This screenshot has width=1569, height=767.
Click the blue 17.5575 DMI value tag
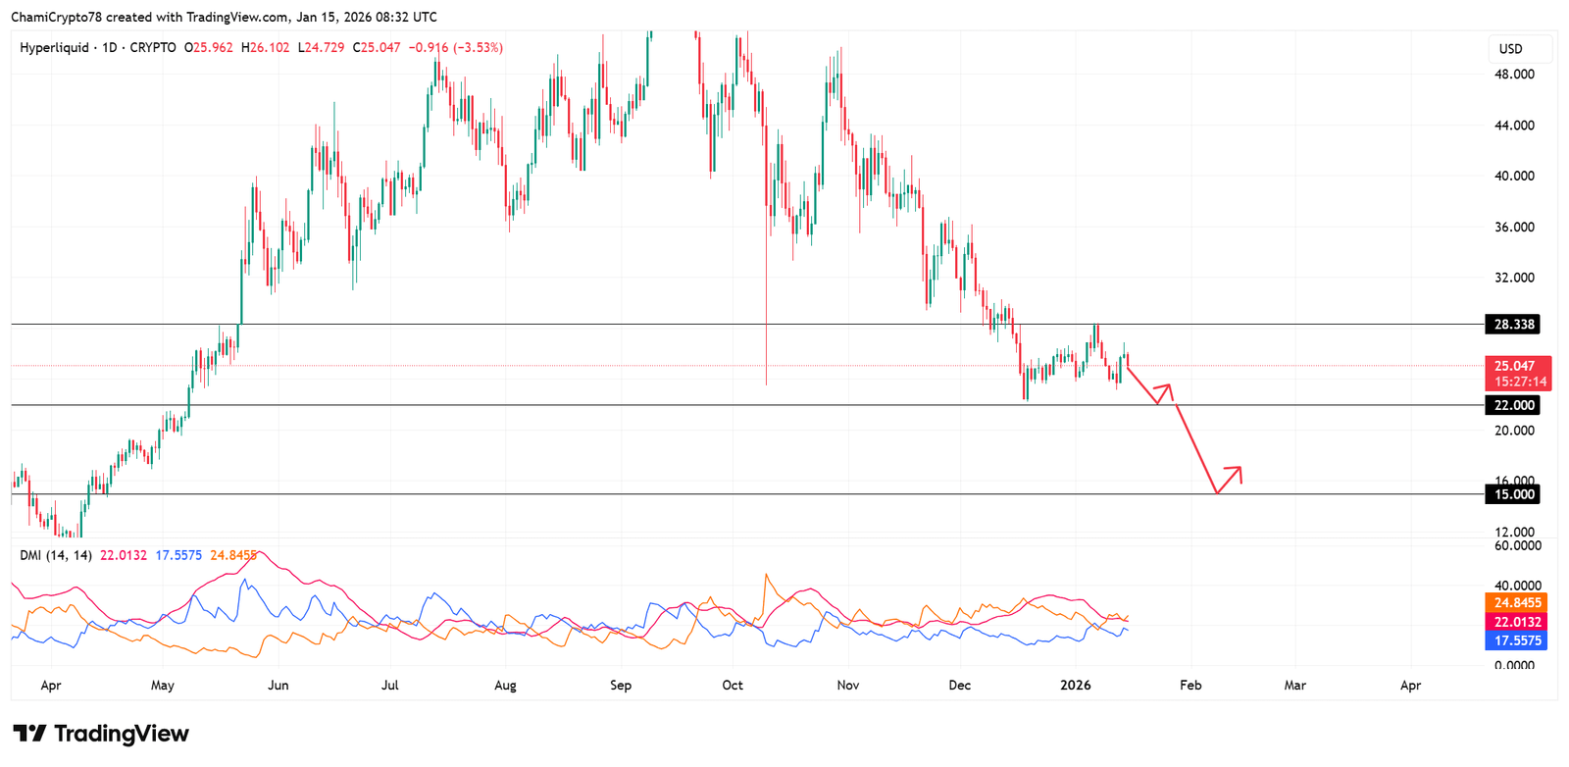(x=1517, y=640)
